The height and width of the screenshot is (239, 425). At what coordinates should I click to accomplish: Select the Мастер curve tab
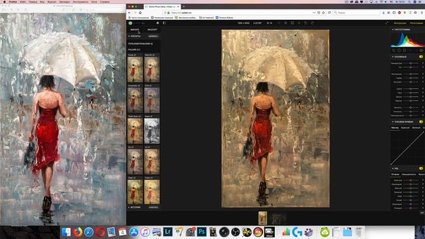pyautogui.click(x=395, y=127)
